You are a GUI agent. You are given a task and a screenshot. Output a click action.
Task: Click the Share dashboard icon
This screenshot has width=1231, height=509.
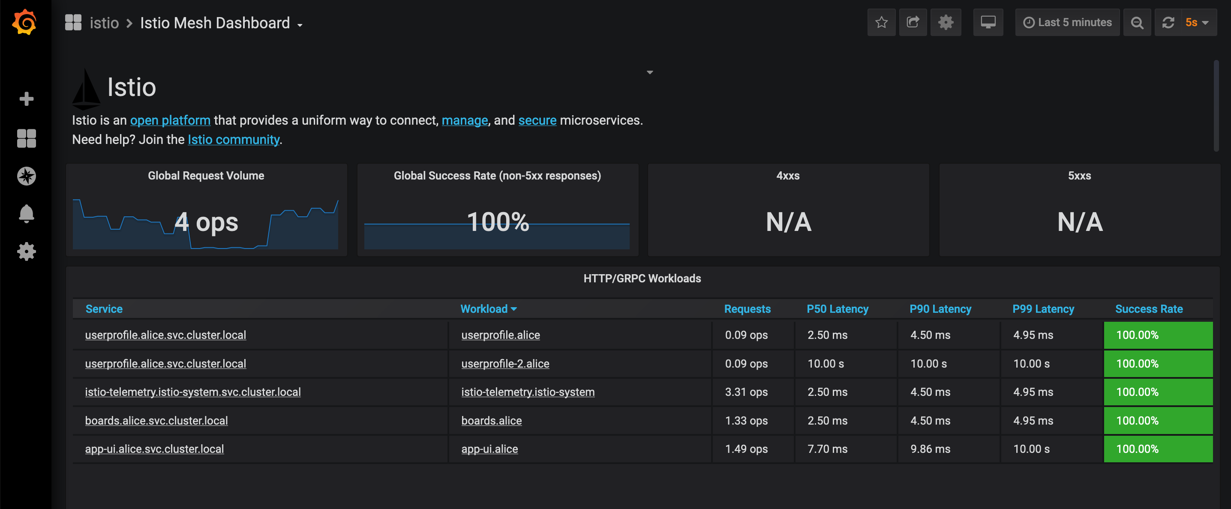tap(913, 22)
